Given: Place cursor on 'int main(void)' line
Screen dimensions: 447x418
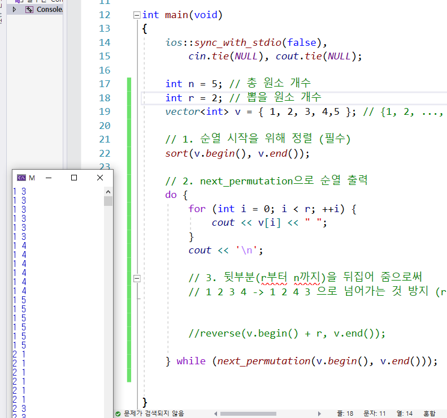Looking at the screenshot, I should pos(182,15).
